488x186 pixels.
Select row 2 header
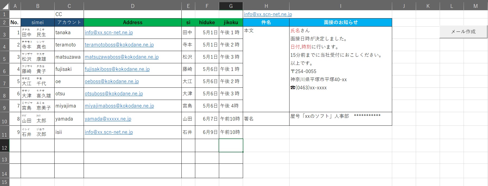[4, 23]
